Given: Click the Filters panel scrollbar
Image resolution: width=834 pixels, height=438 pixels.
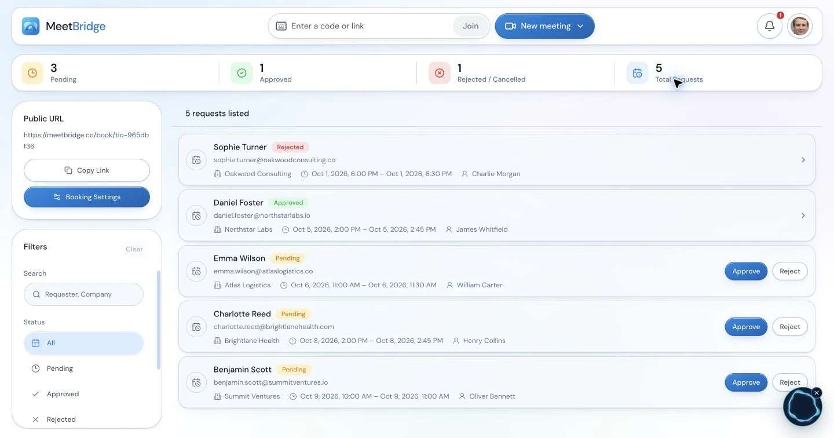Looking at the screenshot, I should point(159,320).
